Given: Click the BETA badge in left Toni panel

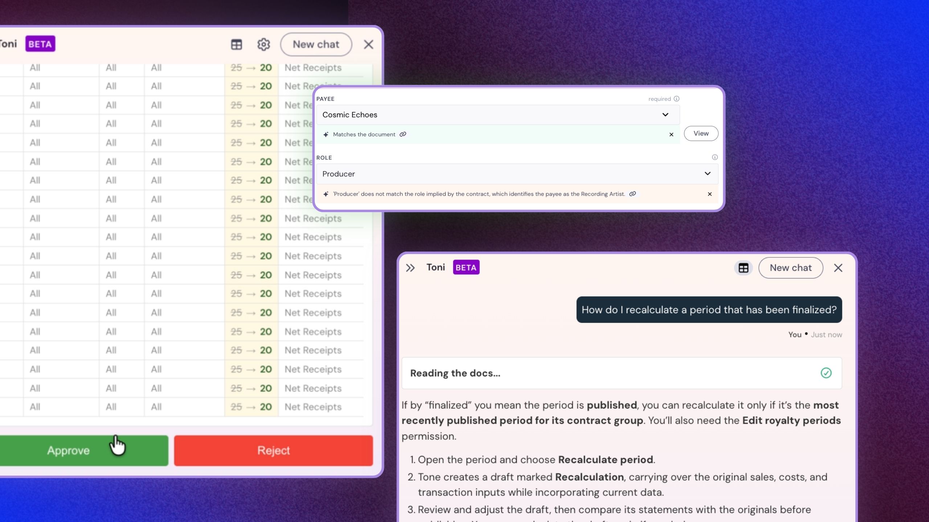Looking at the screenshot, I should coord(40,43).
